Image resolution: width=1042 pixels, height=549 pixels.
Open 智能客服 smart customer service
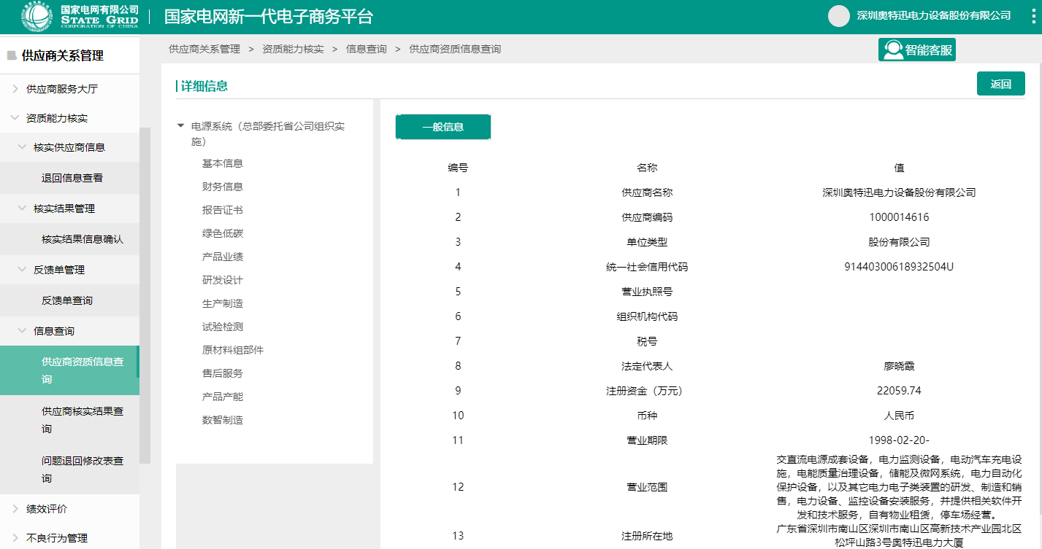coord(916,50)
